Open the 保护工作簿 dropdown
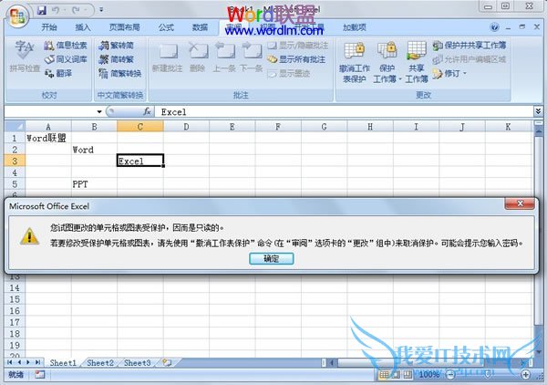 click(x=387, y=62)
